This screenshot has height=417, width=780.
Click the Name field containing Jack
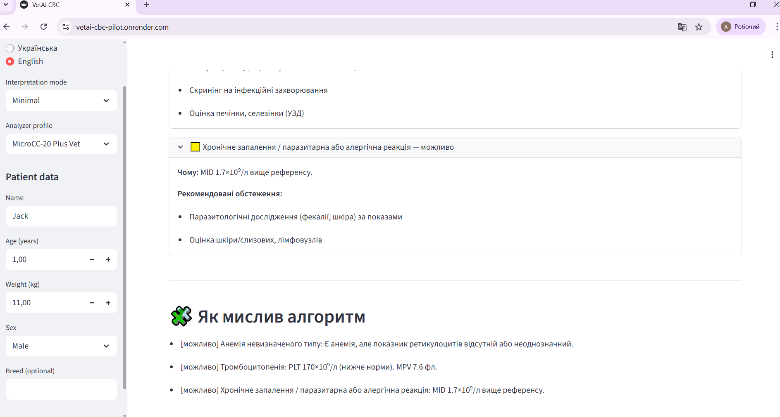[61, 216]
